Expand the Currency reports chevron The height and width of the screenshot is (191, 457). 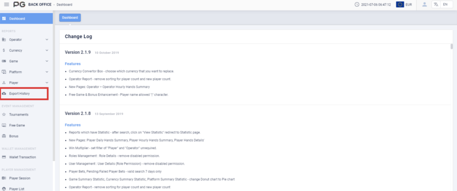pyautogui.click(x=47, y=50)
